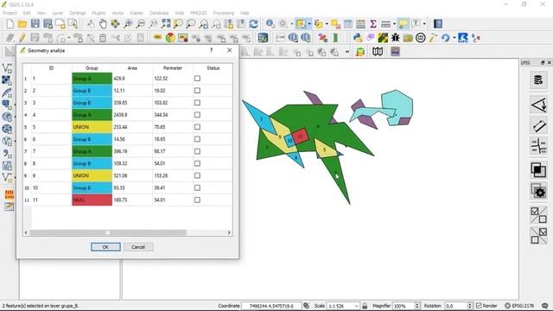Screen dimensions: 553x311
Task: Click the DB Manager database icon
Action: 263,38
